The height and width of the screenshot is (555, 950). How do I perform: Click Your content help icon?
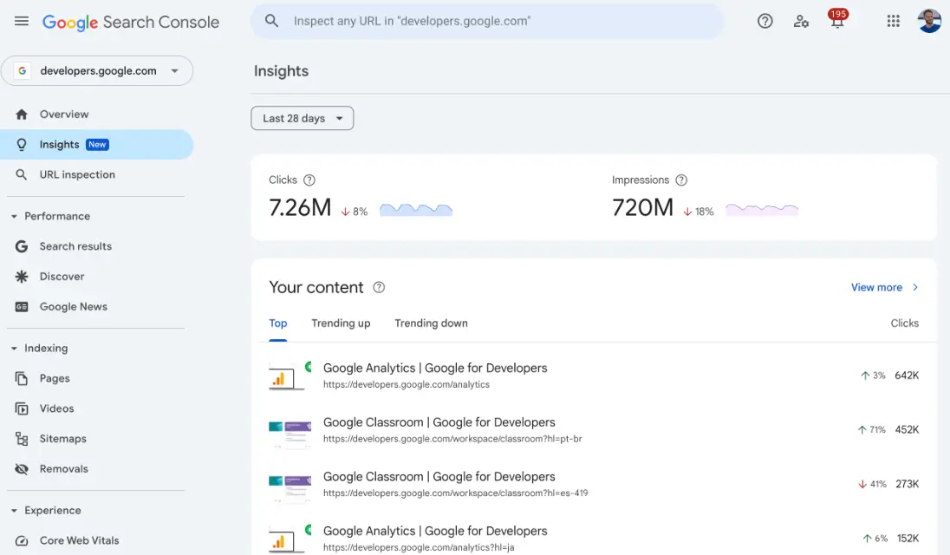[x=379, y=288]
